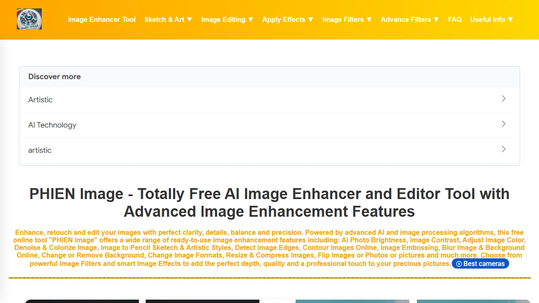Expand the Image Editing menu
This screenshot has height=303, width=539.
tap(227, 19)
